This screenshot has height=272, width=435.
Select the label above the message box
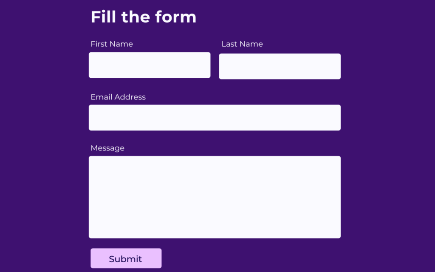(107, 148)
